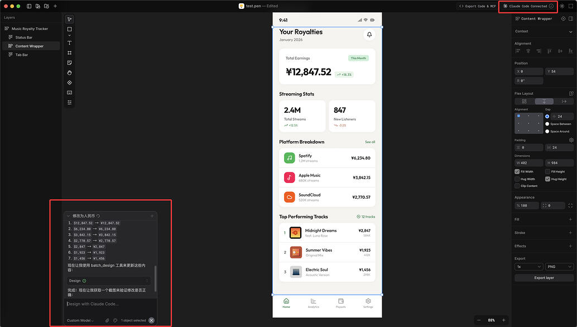The height and width of the screenshot is (327, 577).
Task: Select the Sticky Note tool
Action: [70, 63]
